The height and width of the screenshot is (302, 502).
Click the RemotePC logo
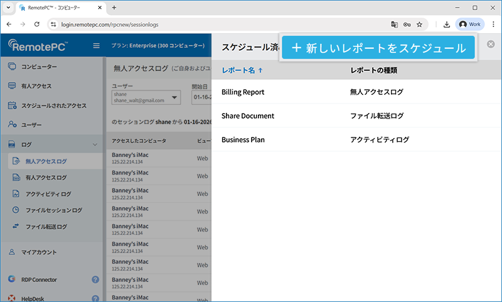[x=38, y=45]
